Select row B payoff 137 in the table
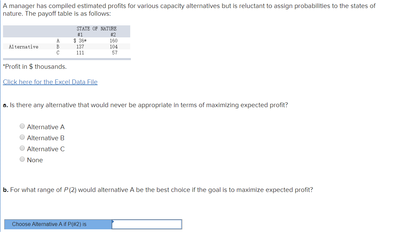 80,46
